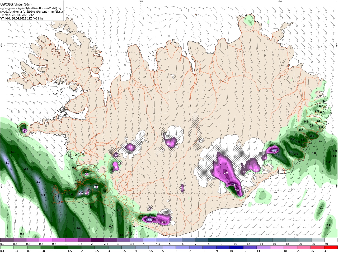The height and width of the screenshot is (253, 338).
Task: Pick the palest green rain swatch starting at 0.1
Action: [x=7, y=247]
